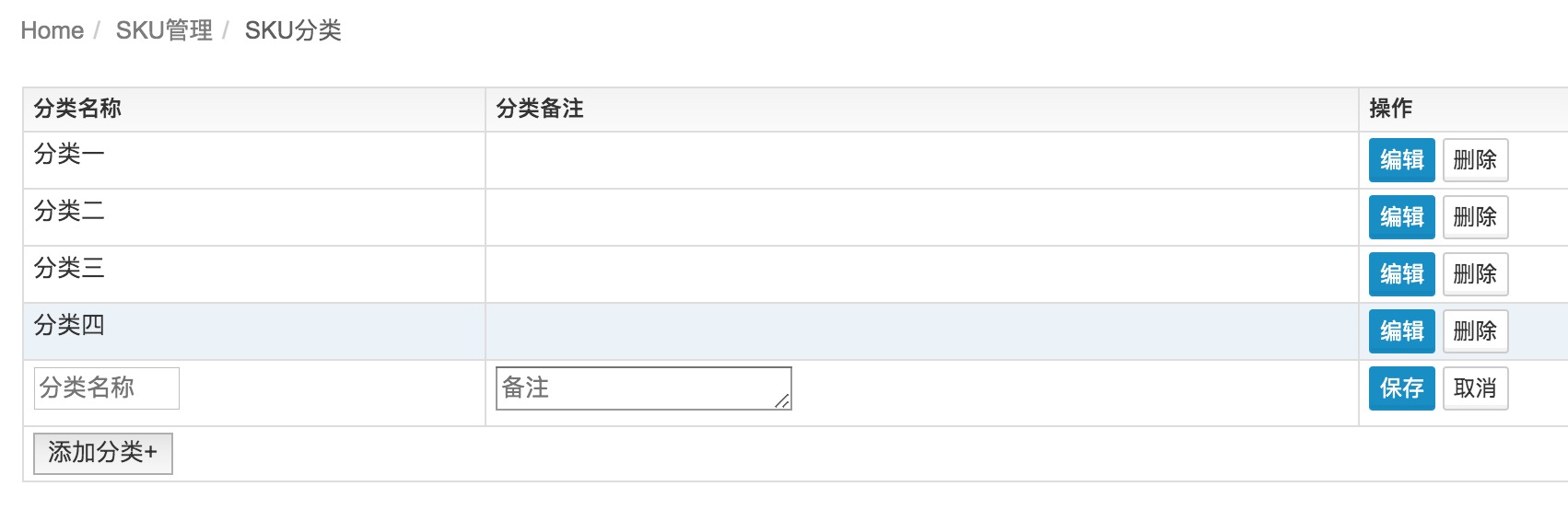Edit the highlighted 分类四 row
Screen dimensions: 1568x521
(1401, 331)
